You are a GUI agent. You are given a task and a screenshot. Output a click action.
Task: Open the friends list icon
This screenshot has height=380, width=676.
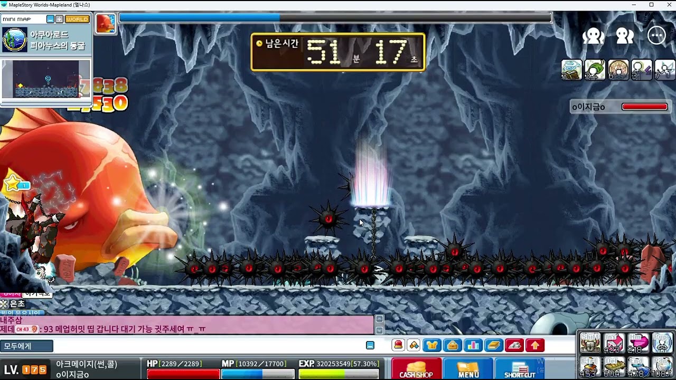[x=625, y=35]
